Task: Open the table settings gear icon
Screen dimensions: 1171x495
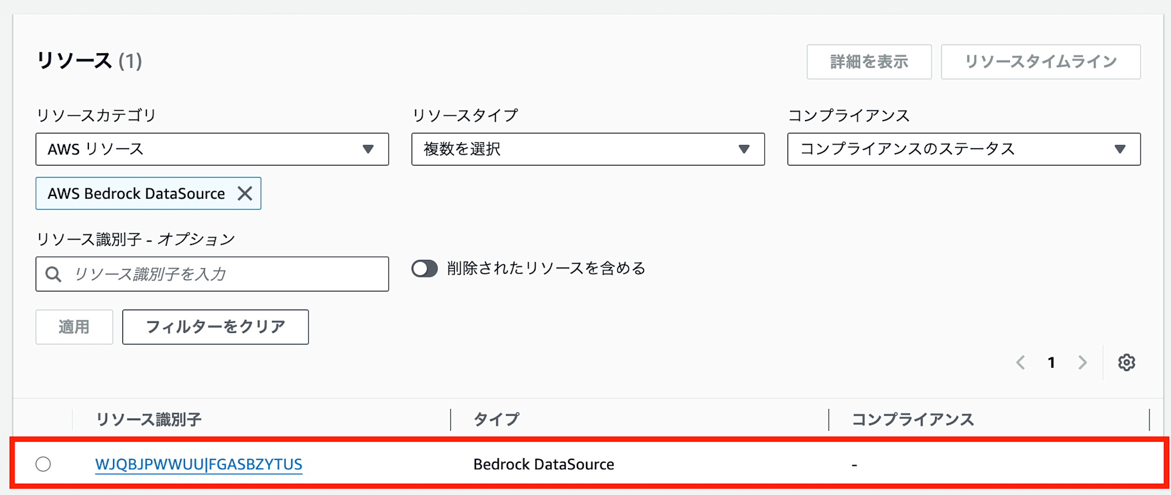Action: 1127,363
